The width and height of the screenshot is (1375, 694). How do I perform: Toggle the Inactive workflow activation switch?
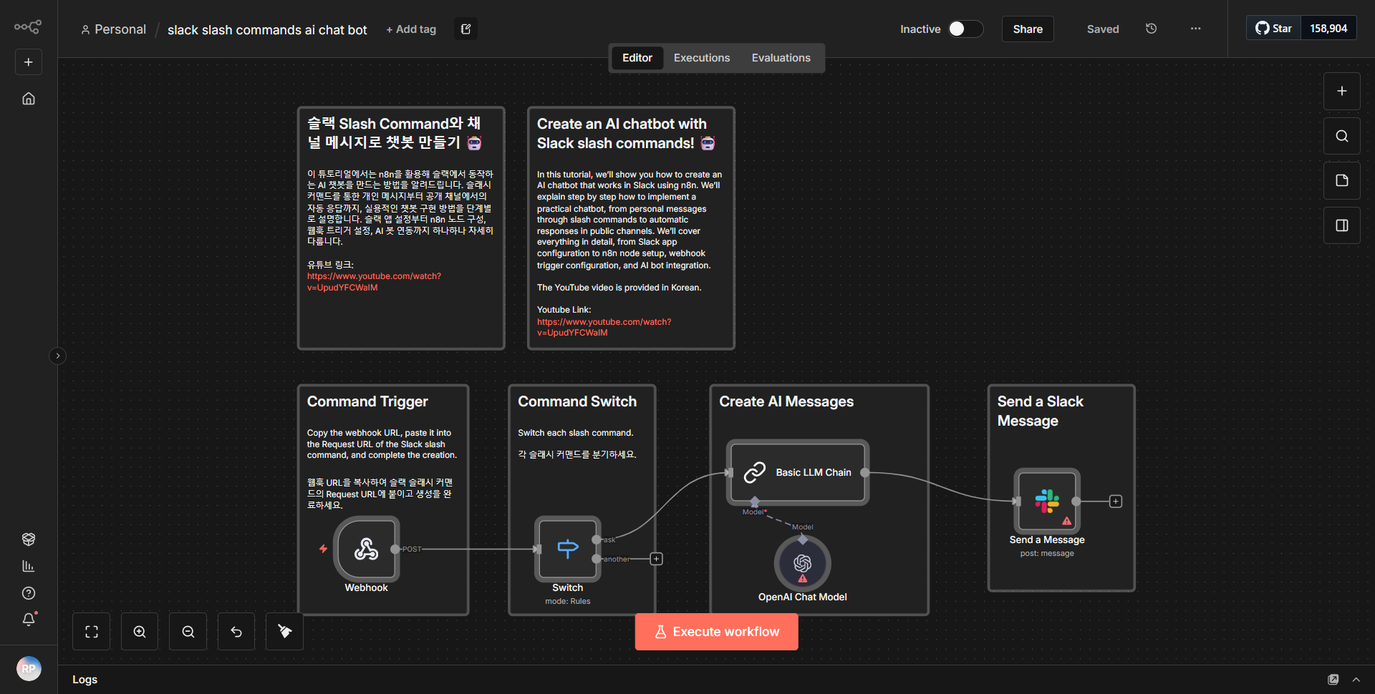coord(965,29)
